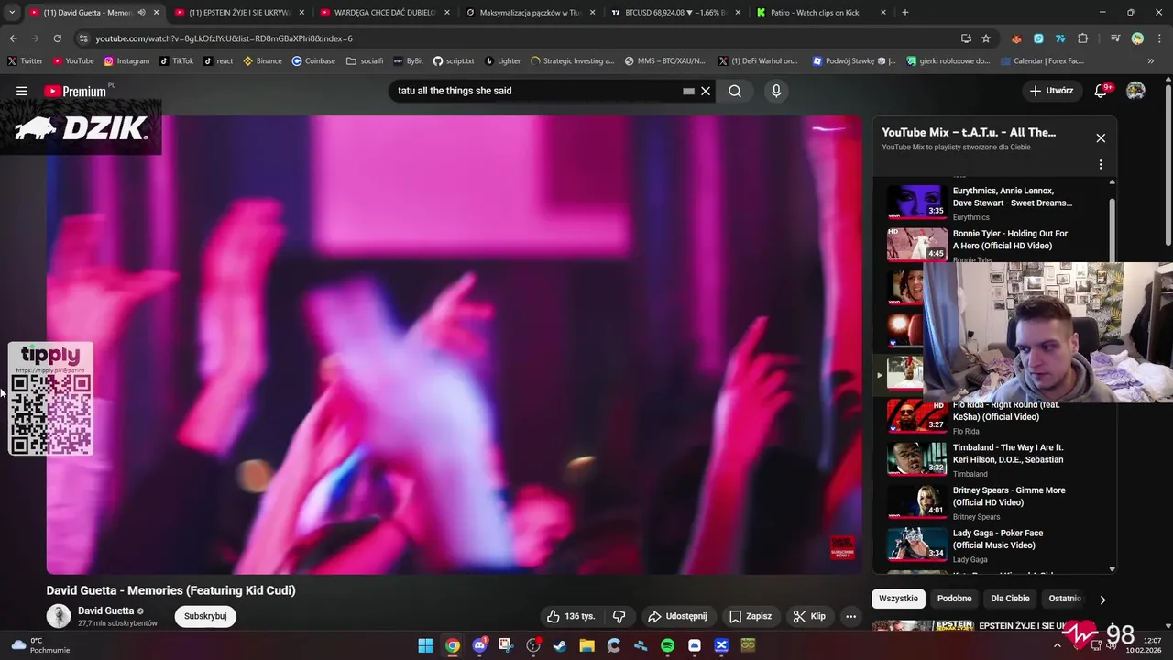Mute the David Guetta tab audio icon
Screen dimensions: 1173x660
coord(141,13)
